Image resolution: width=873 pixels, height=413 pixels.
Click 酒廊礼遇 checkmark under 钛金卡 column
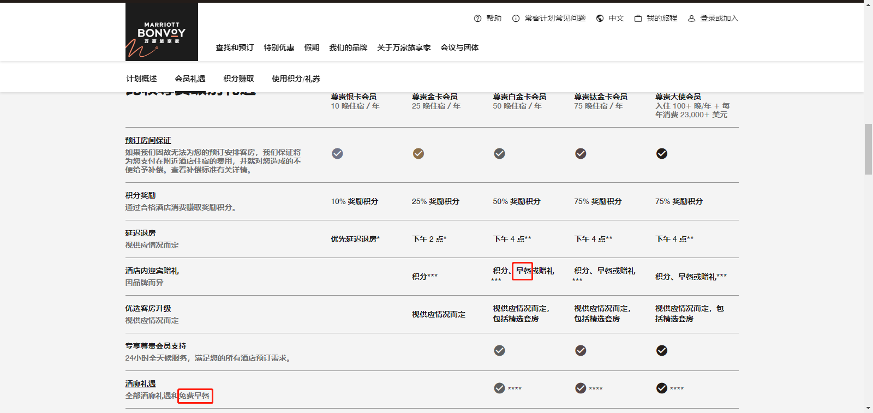(581, 388)
